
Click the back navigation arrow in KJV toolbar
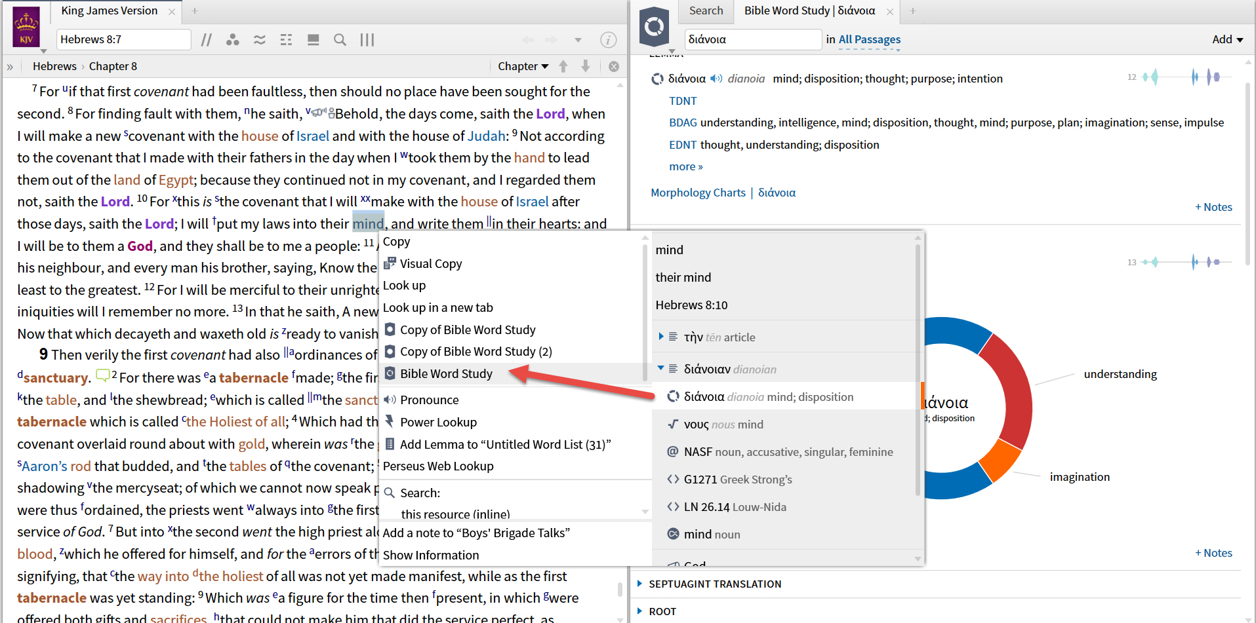[x=528, y=40]
